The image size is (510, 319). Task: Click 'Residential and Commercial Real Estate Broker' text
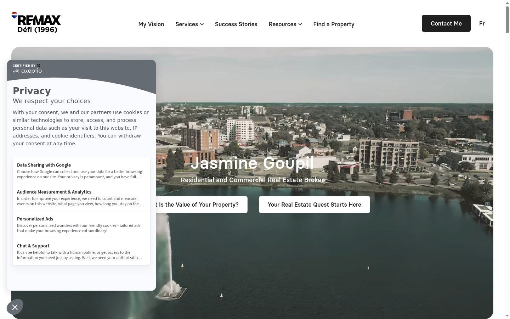tap(252, 180)
